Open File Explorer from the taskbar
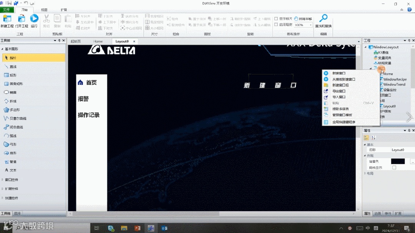 coord(124,228)
